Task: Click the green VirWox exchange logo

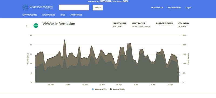Action: tap(36, 25)
